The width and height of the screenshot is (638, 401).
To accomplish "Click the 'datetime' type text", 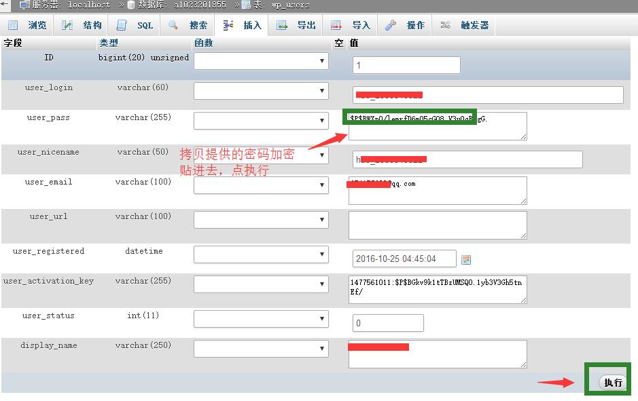I will click(143, 251).
